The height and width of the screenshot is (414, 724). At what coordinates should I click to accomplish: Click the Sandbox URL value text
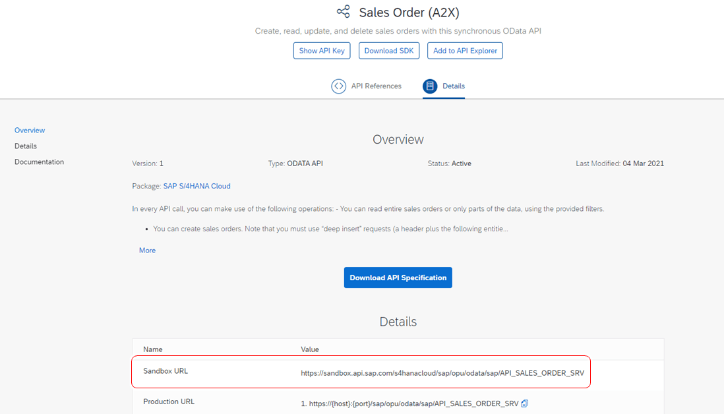[x=442, y=373]
